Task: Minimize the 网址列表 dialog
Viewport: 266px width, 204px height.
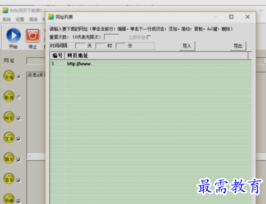Action: tap(216, 17)
